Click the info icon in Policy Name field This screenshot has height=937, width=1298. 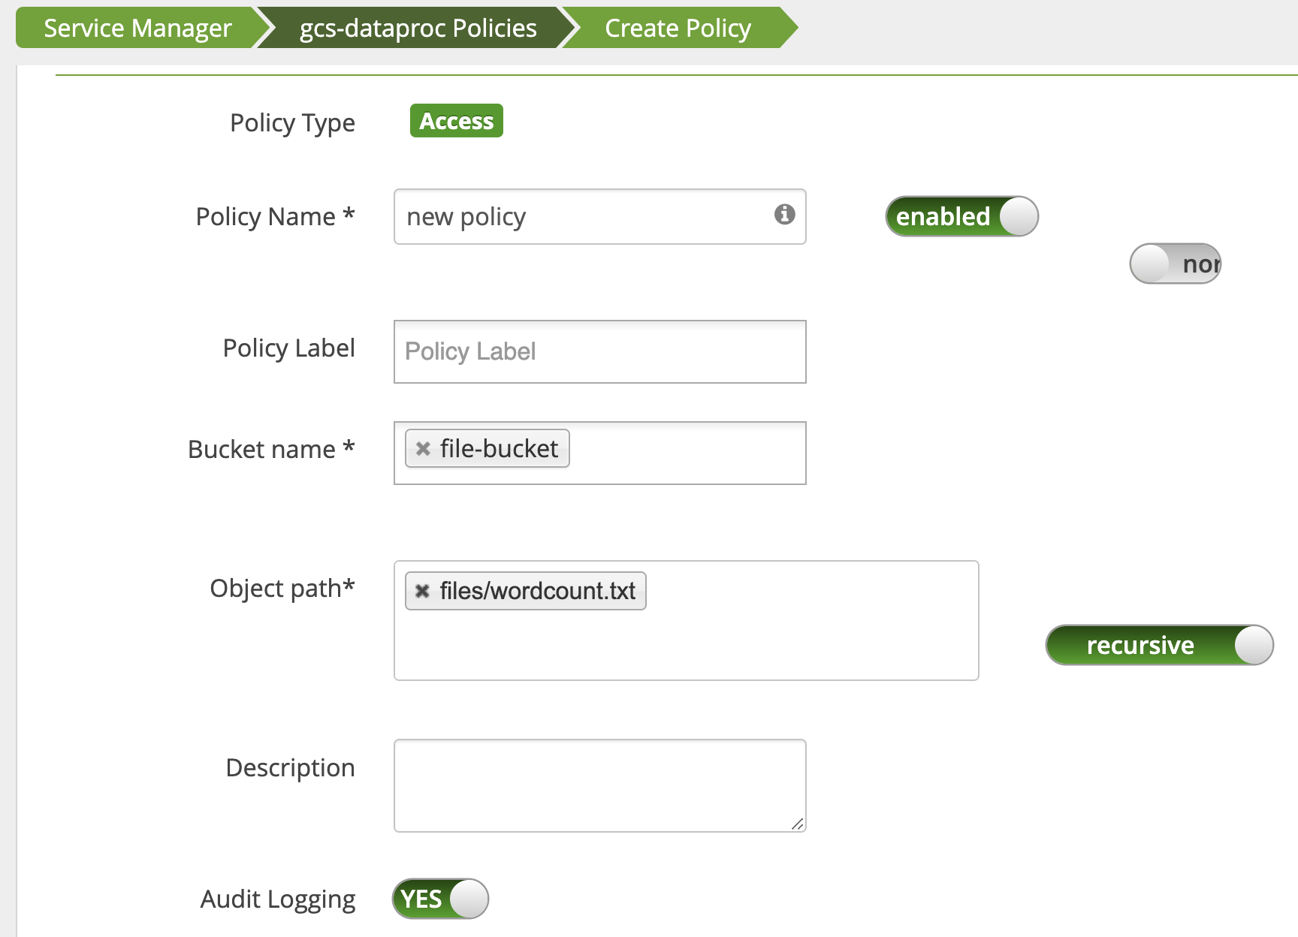(784, 215)
